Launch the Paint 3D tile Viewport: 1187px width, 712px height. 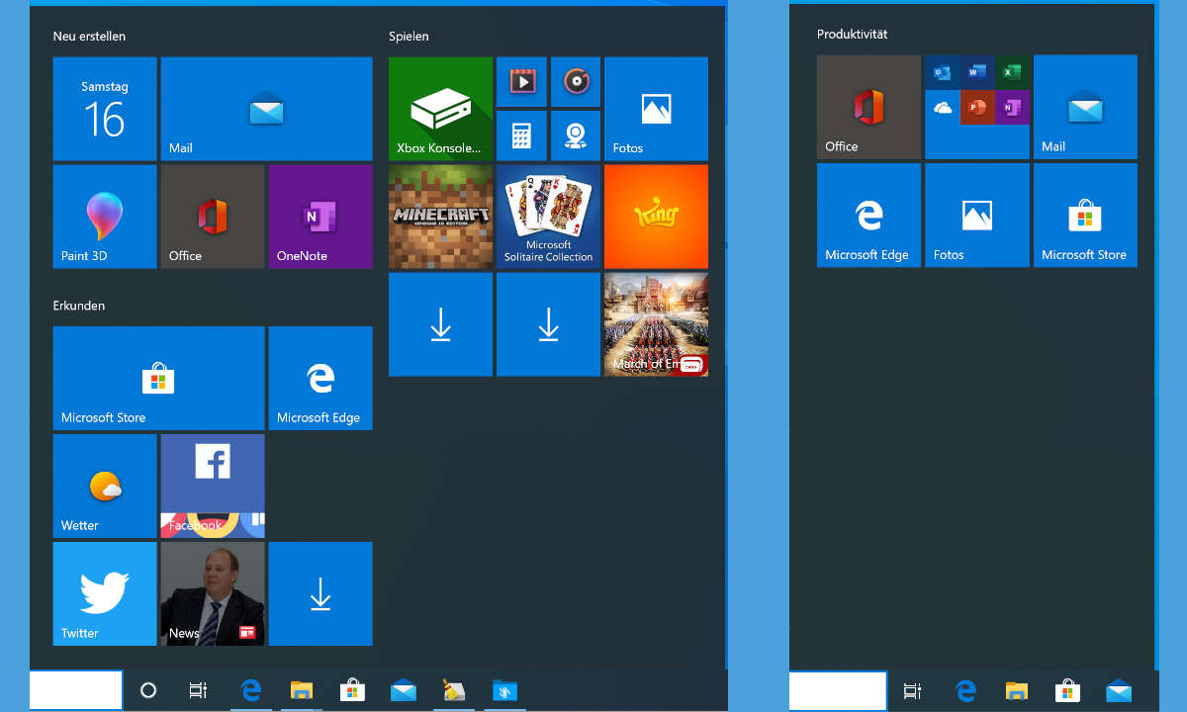(x=105, y=217)
